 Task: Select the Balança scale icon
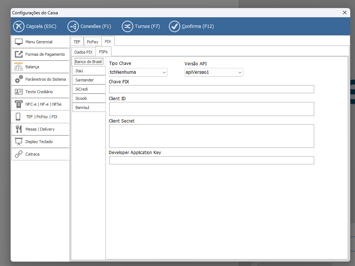pos(19,67)
